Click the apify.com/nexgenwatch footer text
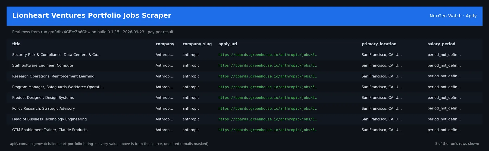Image resolution: width=489 pixels, height=151 pixels. (109, 144)
